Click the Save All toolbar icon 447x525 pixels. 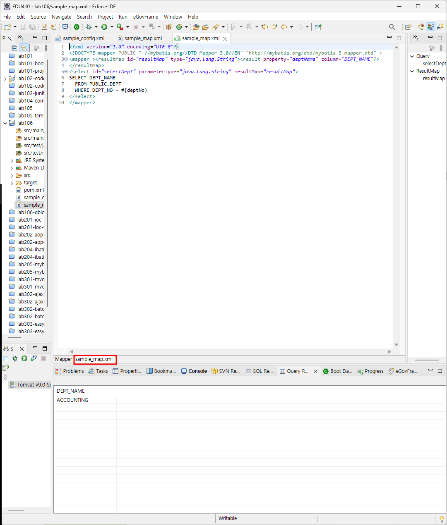point(32,27)
